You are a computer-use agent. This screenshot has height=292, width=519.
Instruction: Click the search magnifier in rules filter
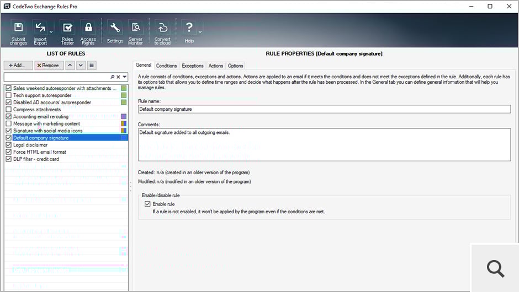pos(113,77)
